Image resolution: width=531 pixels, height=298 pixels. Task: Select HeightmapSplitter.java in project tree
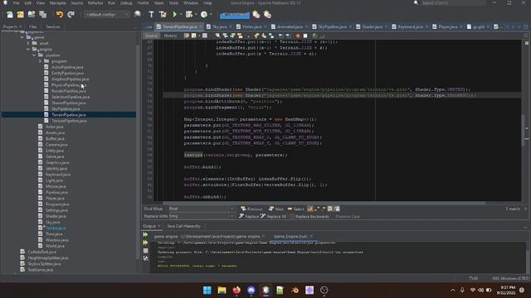coord(48,257)
